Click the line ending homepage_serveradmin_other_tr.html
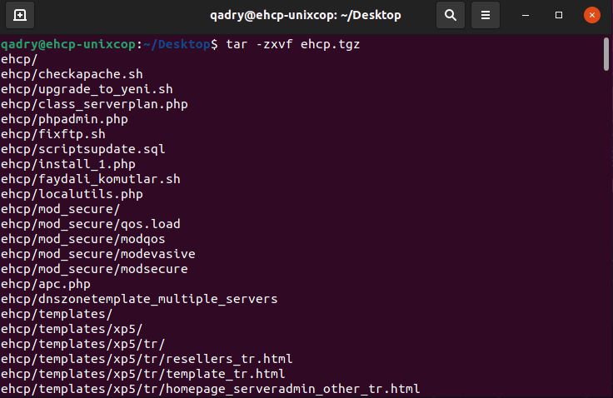The image size is (613, 398). [211, 389]
